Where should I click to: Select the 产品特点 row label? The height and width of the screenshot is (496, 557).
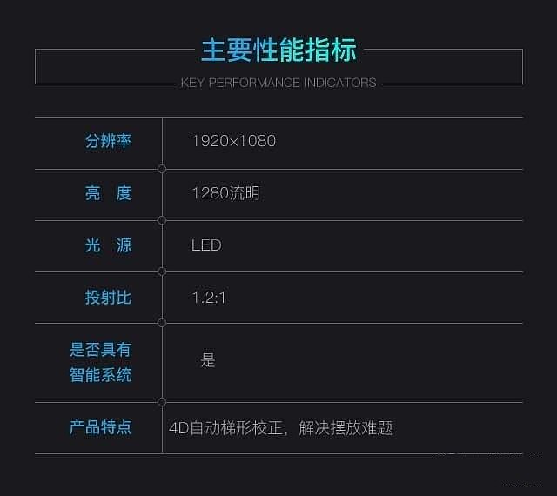101,426
